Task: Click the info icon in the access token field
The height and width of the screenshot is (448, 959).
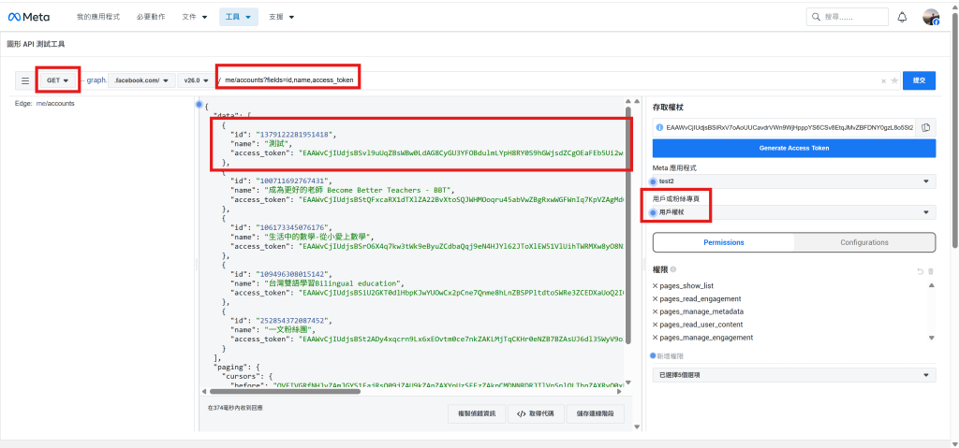Action: 659,127
